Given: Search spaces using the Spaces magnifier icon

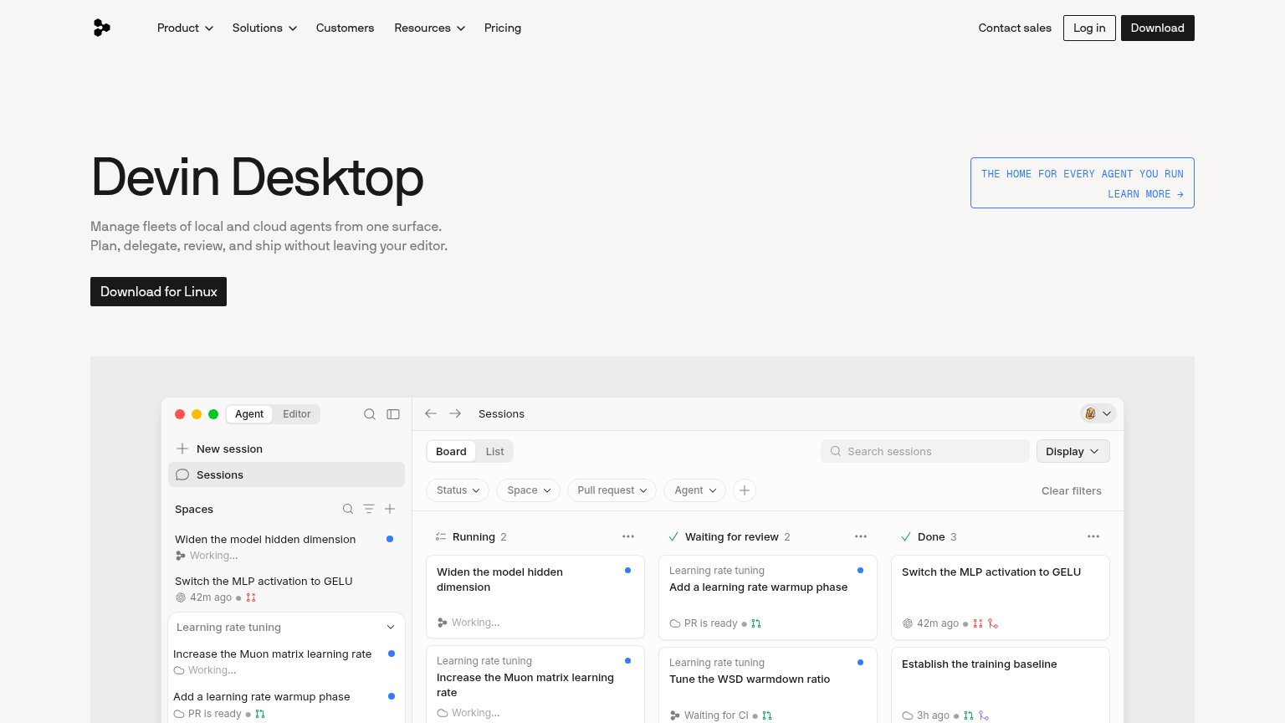Looking at the screenshot, I should coord(348,509).
